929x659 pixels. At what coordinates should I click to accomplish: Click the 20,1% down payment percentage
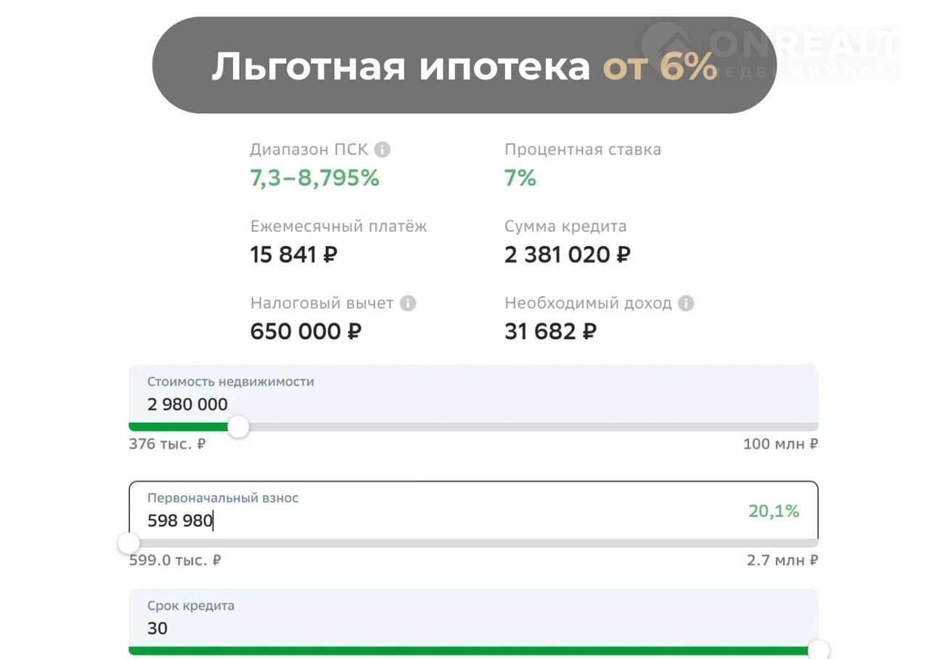coord(774,511)
